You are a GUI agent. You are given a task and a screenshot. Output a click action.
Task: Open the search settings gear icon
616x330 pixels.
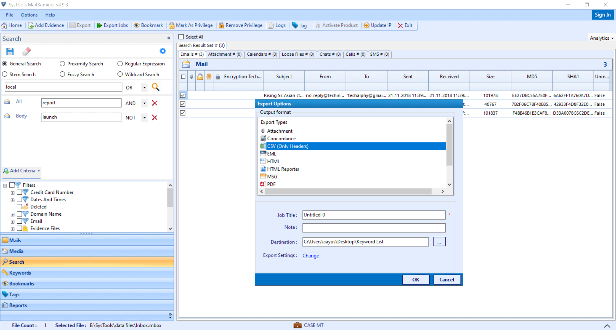tap(163, 51)
